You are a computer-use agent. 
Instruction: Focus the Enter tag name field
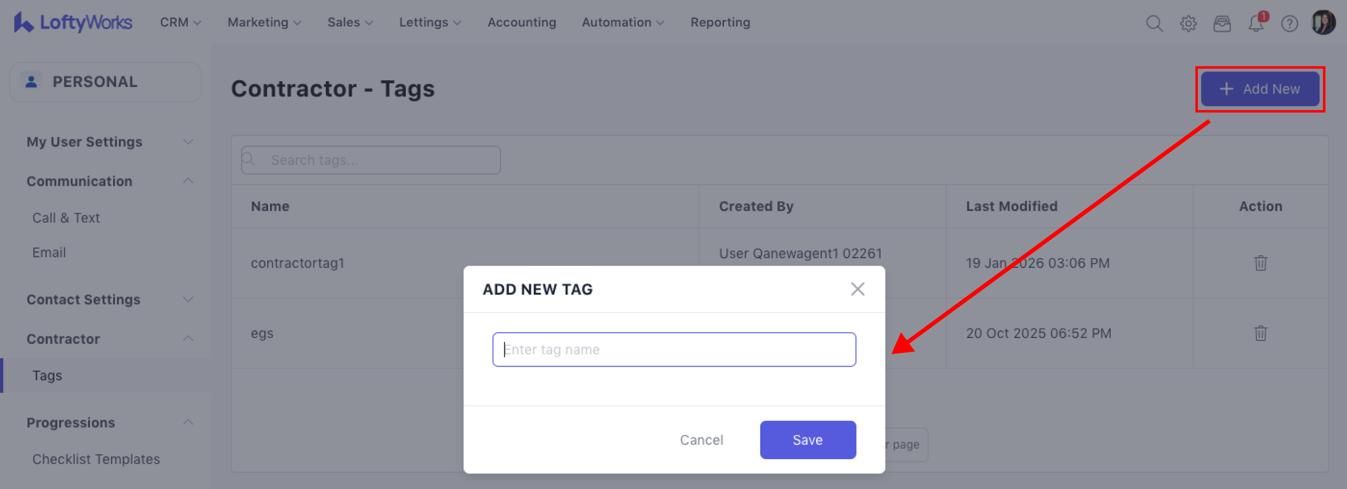pyautogui.click(x=673, y=350)
